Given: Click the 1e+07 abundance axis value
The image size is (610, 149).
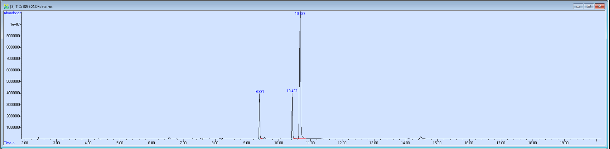Looking at the screenshot, I should 15,24.
